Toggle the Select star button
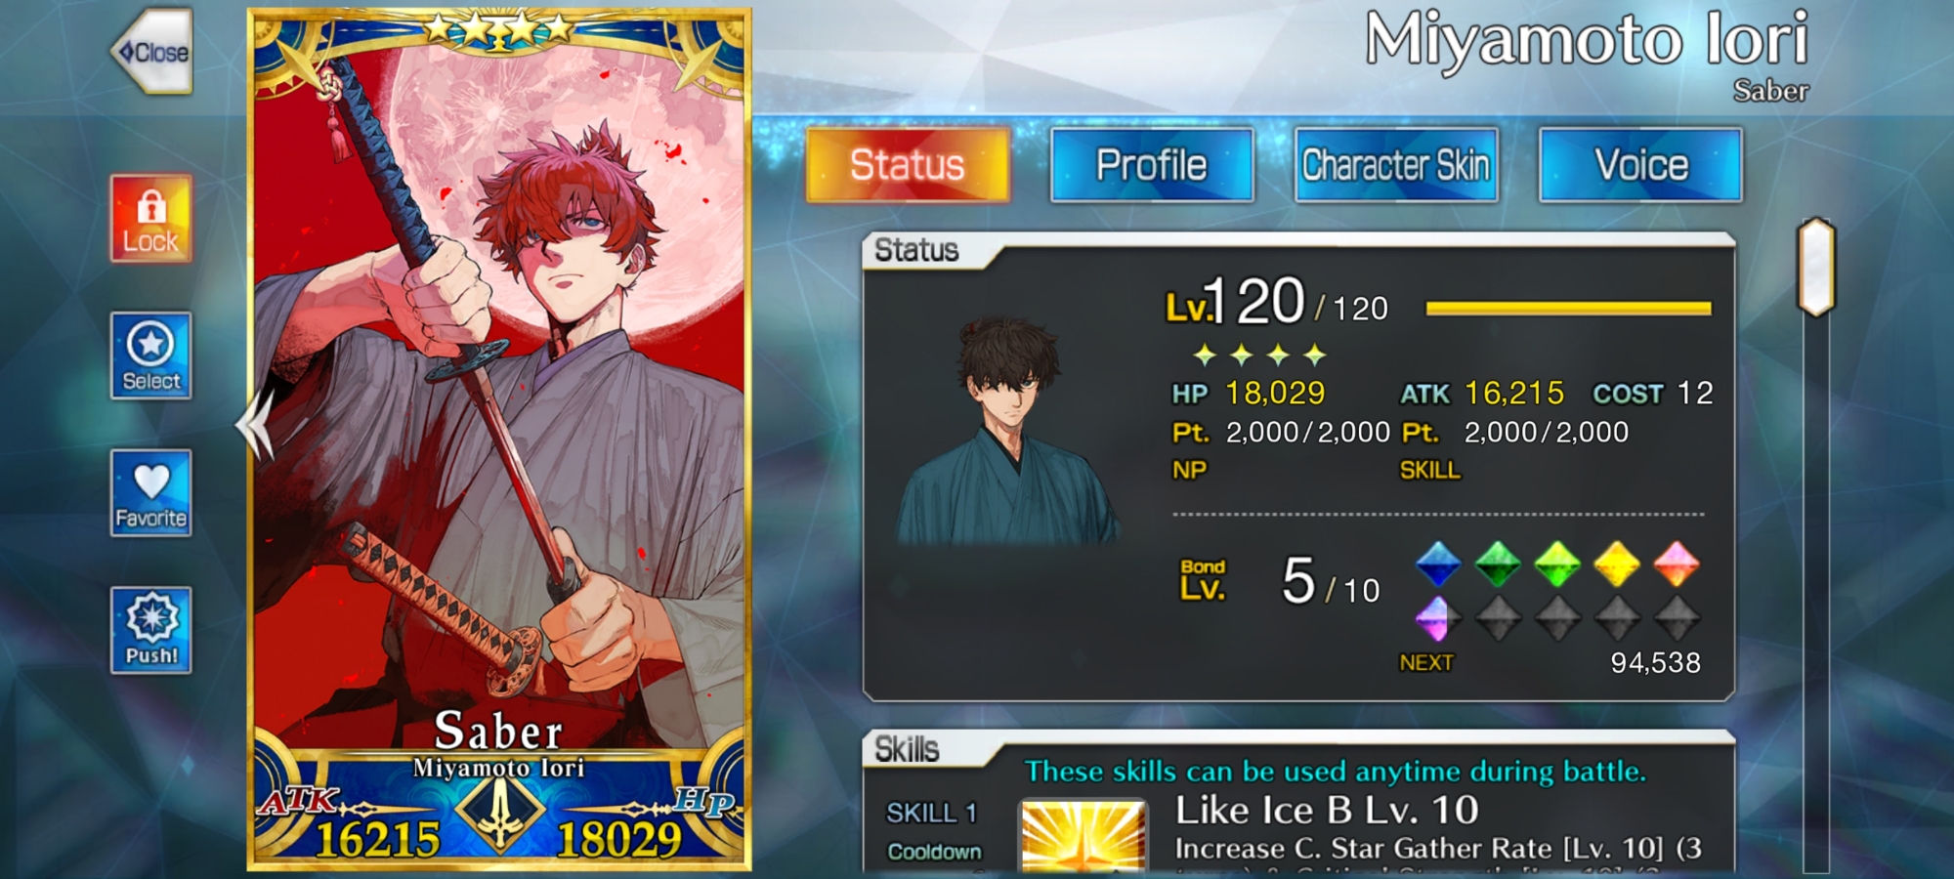Screen dimensions: 1954x879 pos(150,356)
